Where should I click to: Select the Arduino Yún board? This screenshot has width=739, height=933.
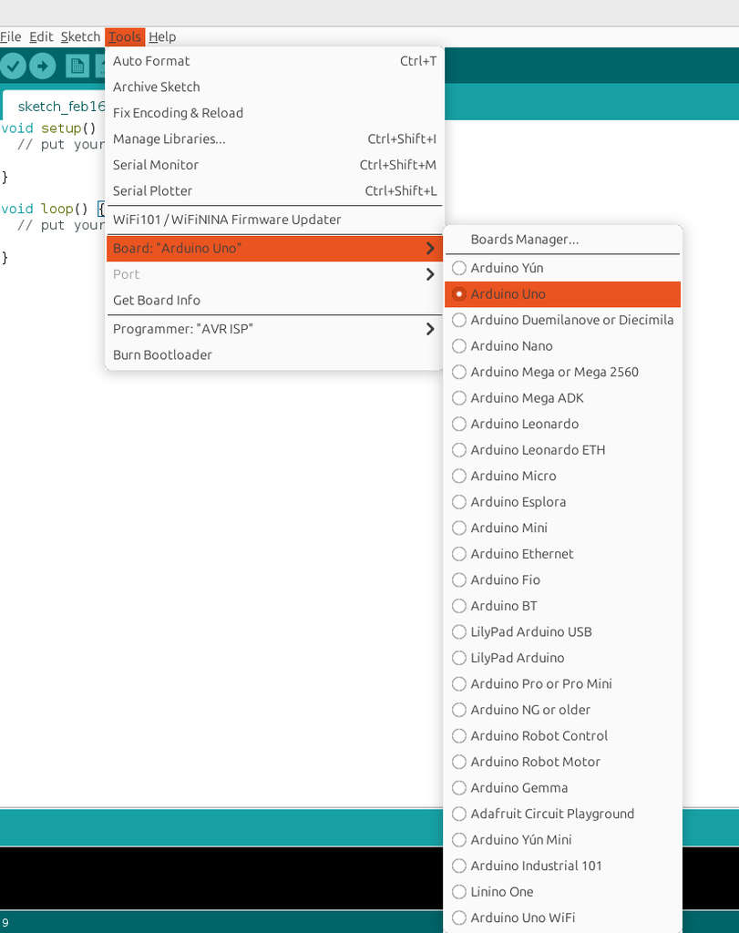[562, 268]
